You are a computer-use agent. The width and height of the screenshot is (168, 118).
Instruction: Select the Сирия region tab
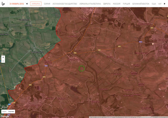tap(47, 4)
